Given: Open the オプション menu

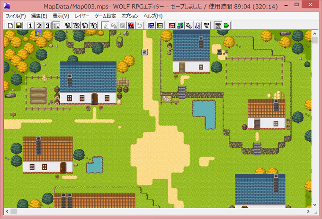Looking at the screenshot, I should click(x=130, y=16).
